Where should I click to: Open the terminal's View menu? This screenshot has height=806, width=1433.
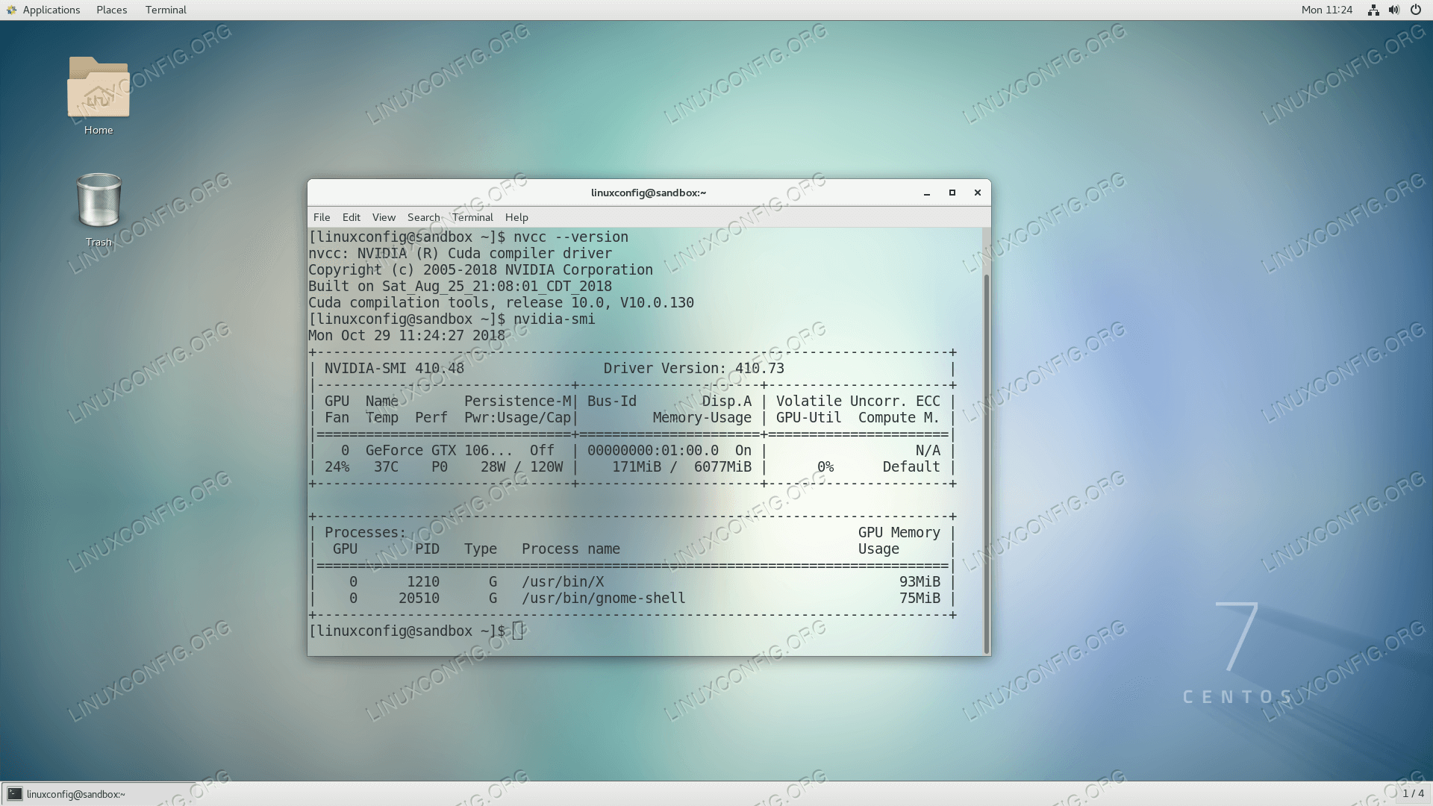point(384,217)
